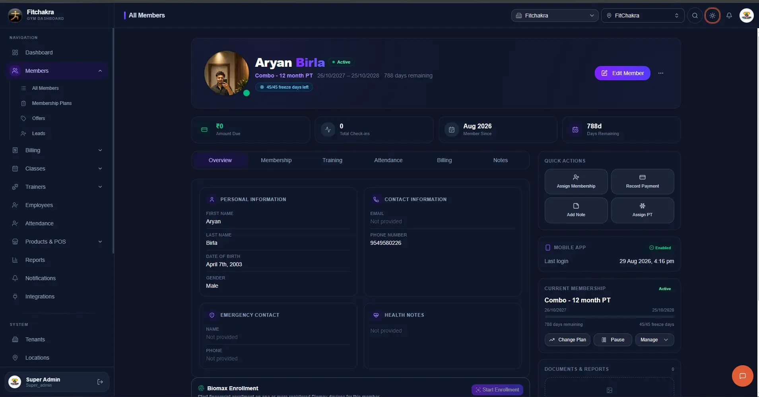Expand the Classes sidebar section
The width and height of the screenshot is (759, 397).
(x=100, y=168)
